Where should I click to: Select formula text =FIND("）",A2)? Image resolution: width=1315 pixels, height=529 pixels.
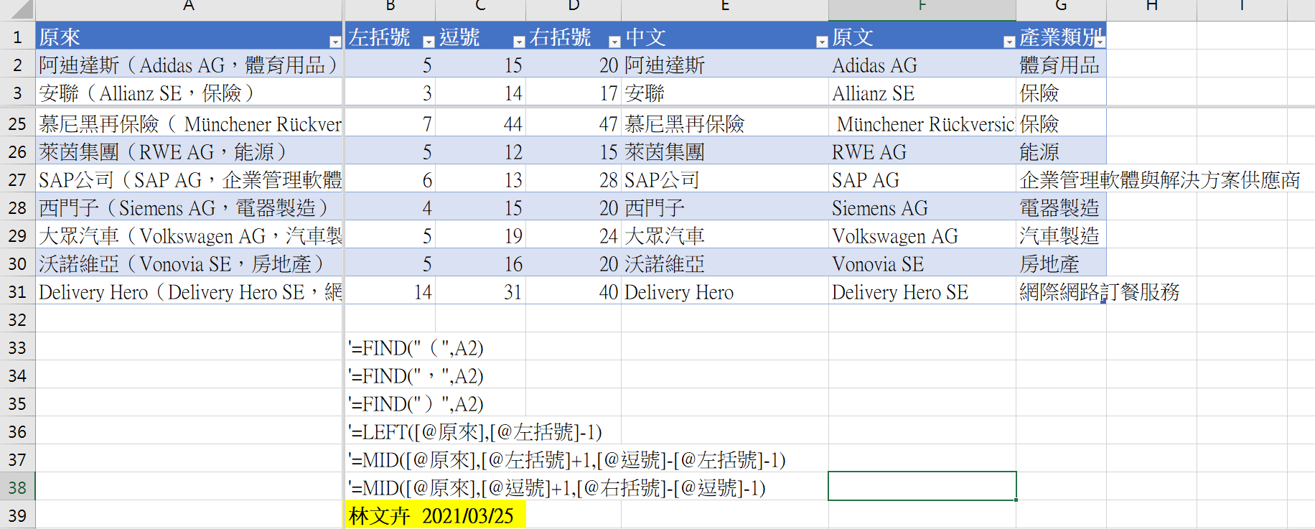click(x=416, y=404)
